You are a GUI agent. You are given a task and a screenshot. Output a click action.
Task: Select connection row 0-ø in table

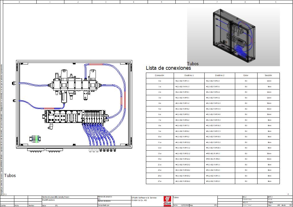[x=159, y=81]
